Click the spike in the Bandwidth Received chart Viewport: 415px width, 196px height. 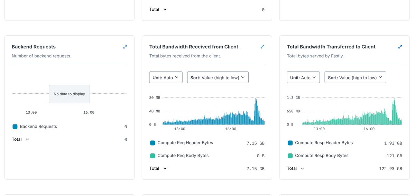tap(256, 111)
